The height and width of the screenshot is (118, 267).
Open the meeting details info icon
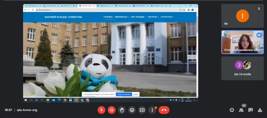click(232, 110)
